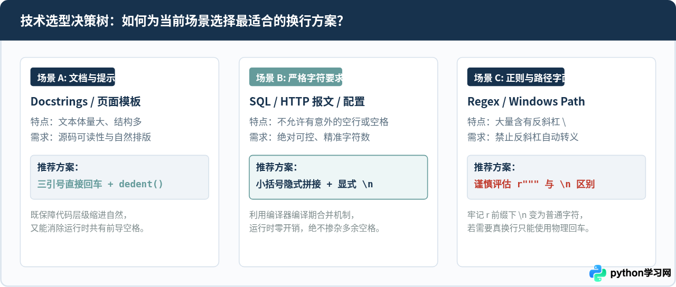The height and width of the screenshot is (287, 676).
Task: Click the title '技术选型决策树' heading
Action: click(x=183, y=21)
